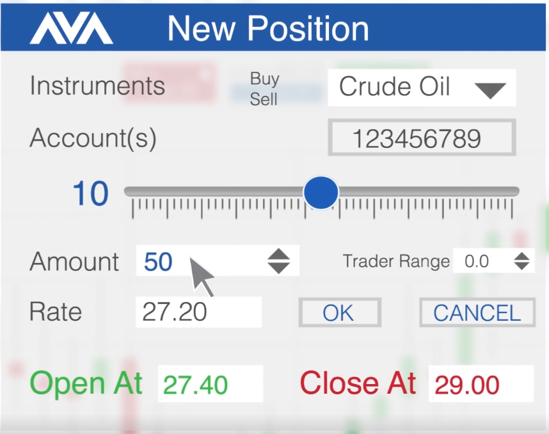
Task: Decrease Amount with the down arrow
Action: tap(279, 268)
